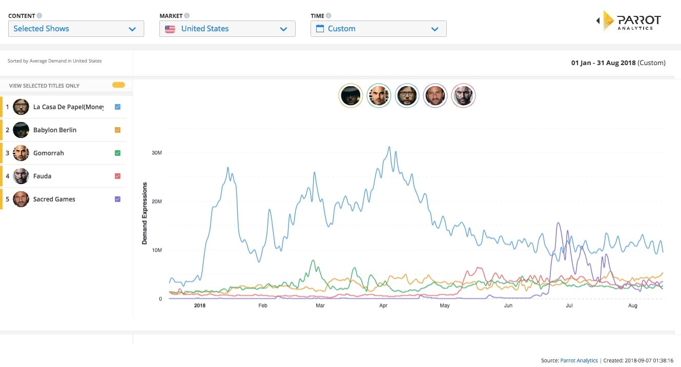Click the purple-ringed Sacred Games avatar above chart

(x=436, y=96)
